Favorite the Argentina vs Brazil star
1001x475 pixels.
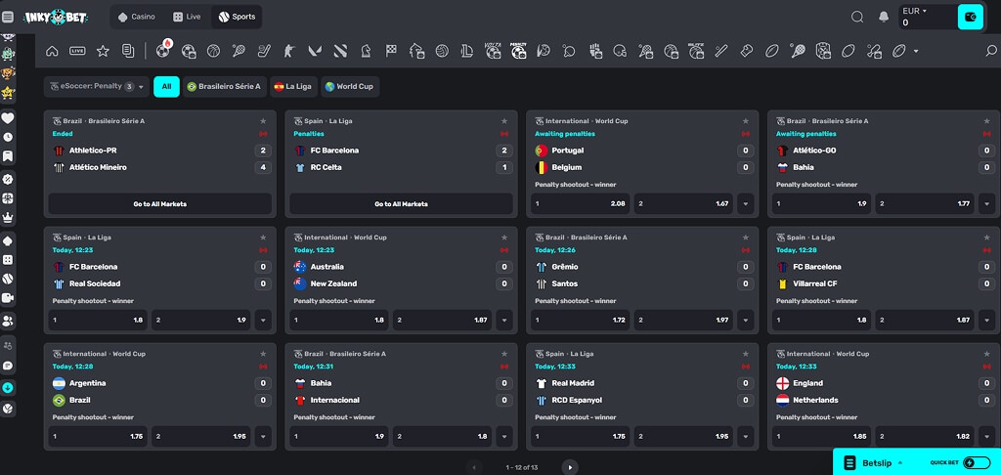(x=263, y=353)
